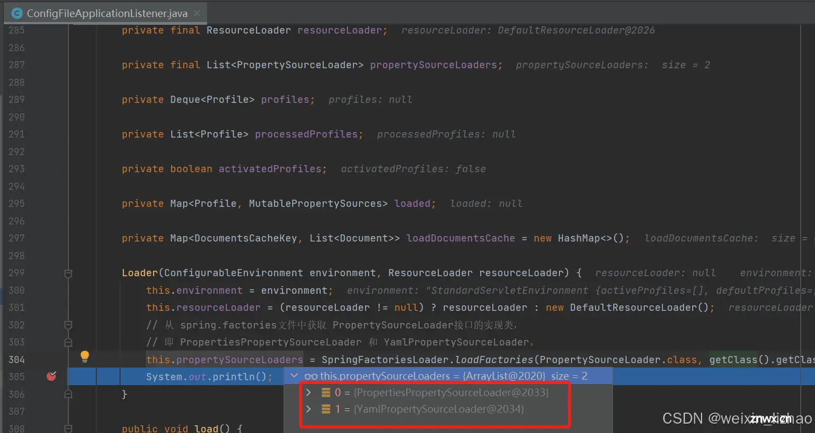The width and height of the screenshot is (815, 433).
Task: Click 'DefaultResourceLoader()' constructor call on line 301
Action: coord(639,308)
